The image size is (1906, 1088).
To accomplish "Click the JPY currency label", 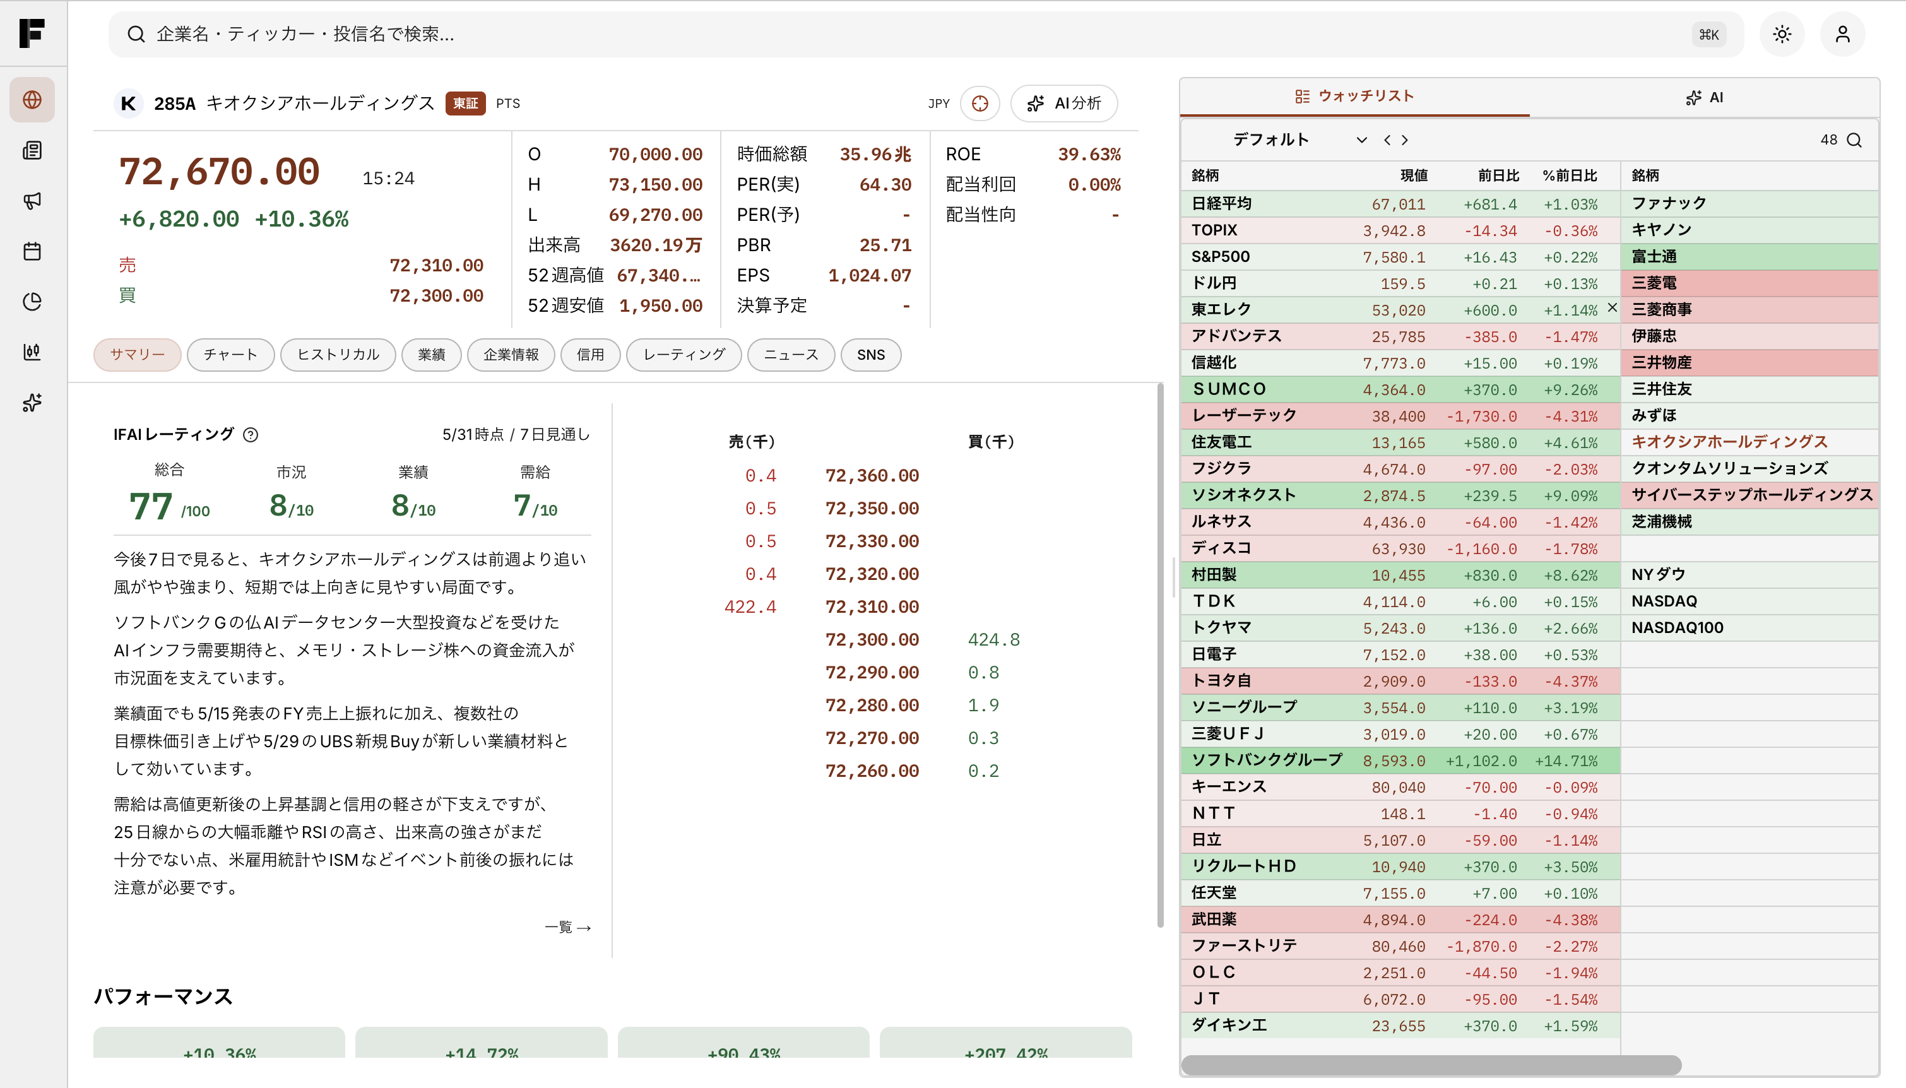I will 938,104.
